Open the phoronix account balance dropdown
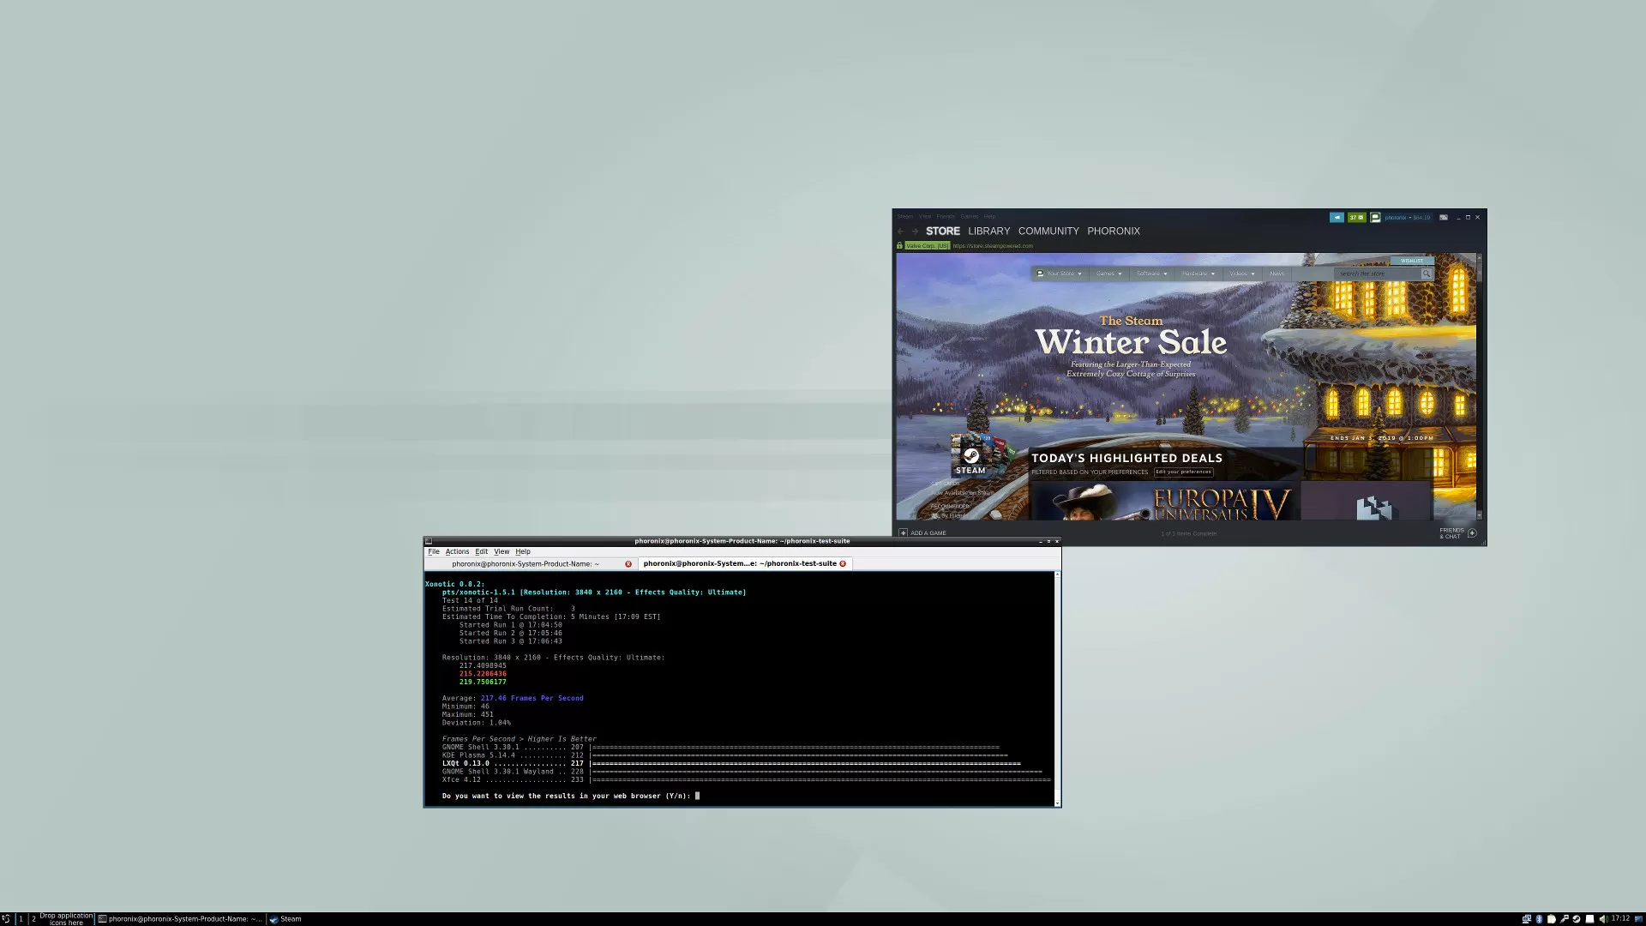This screenshot has height=926, width=1646. [1407, 218]
